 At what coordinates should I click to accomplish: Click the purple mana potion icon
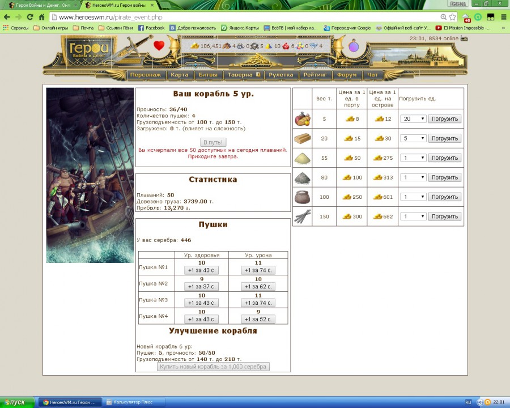pyautogui.click(x=354, y=46)
